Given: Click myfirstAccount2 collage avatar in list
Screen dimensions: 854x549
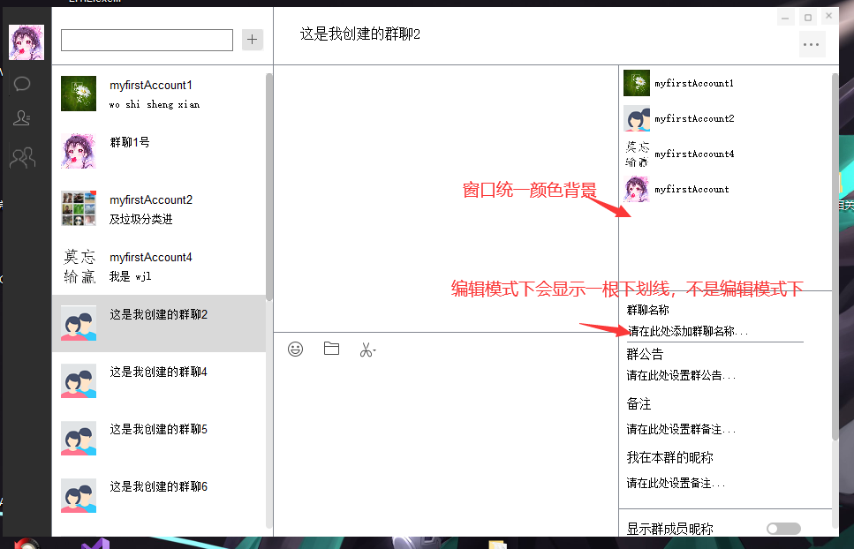Looking at the screenshot, I should 79,208.
